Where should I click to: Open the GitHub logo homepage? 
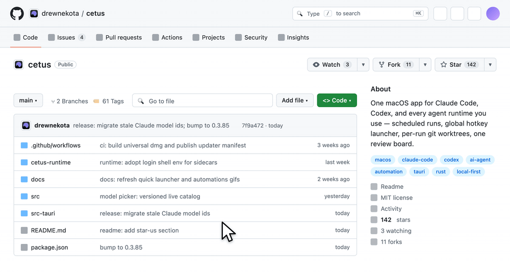click(x=17, y=14)
